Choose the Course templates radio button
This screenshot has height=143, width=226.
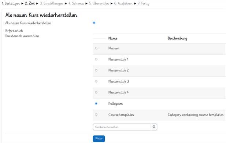click(96, 115)
